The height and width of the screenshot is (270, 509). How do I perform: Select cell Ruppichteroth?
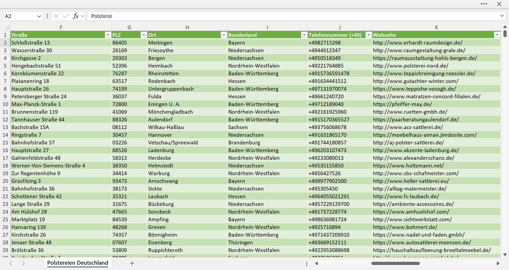click(187, 250)
